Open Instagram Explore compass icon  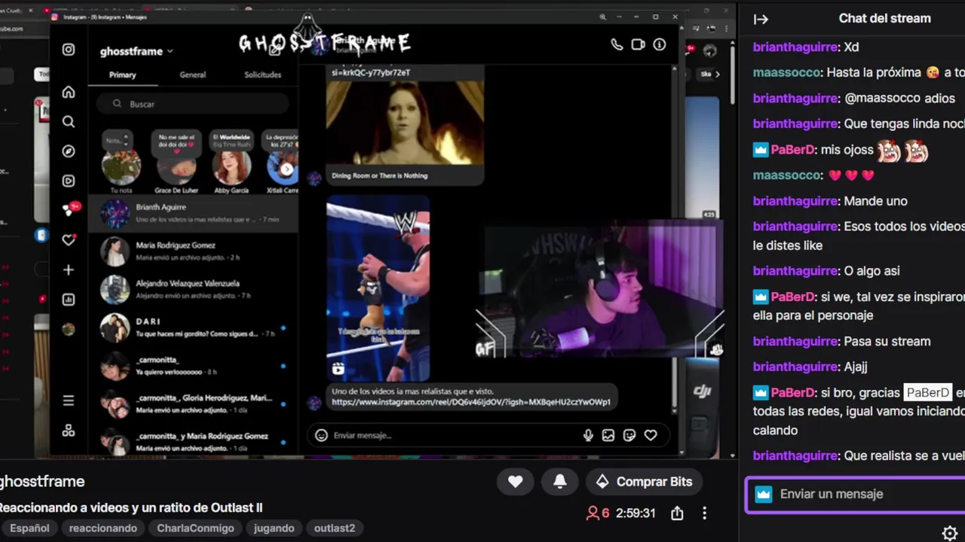69,151
